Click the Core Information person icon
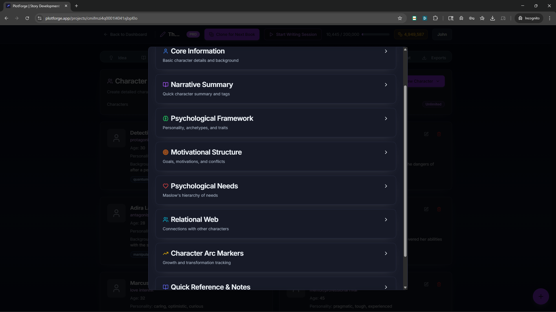Image resolution: width=556 pixels, height=312 pixels. (166, 51)
